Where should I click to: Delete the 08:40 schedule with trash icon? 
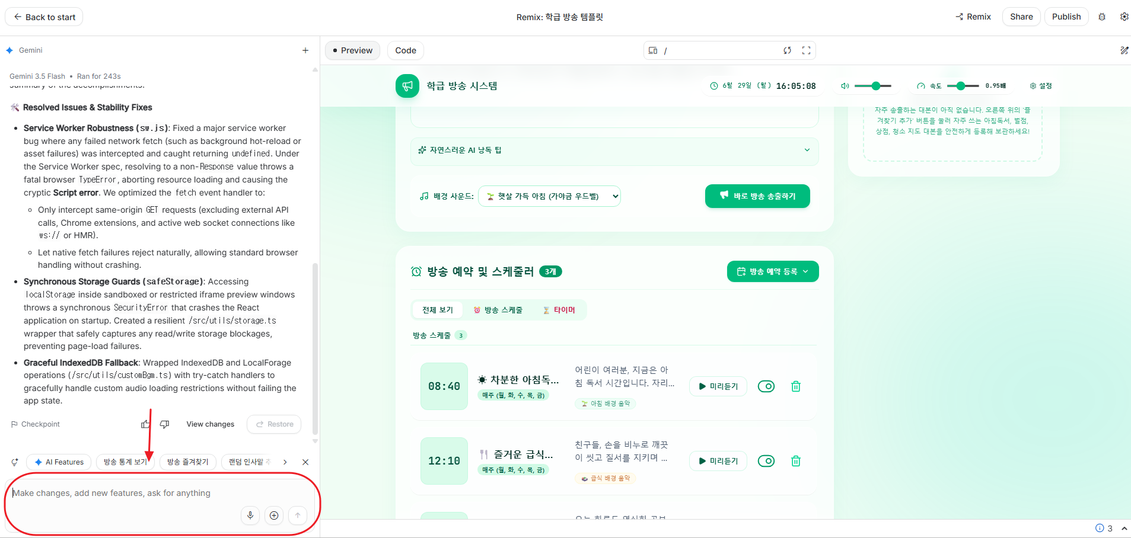tap(796, 386)
